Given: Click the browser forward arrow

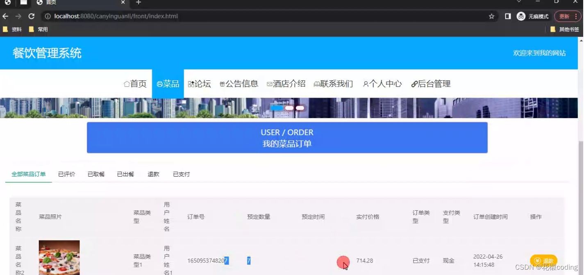Looking at the screenshot, I should [18, 16].
